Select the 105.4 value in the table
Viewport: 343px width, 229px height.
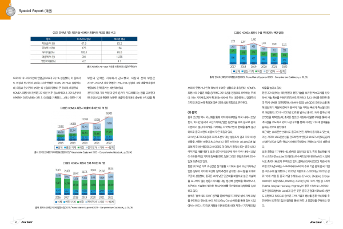tap(84, 52)
